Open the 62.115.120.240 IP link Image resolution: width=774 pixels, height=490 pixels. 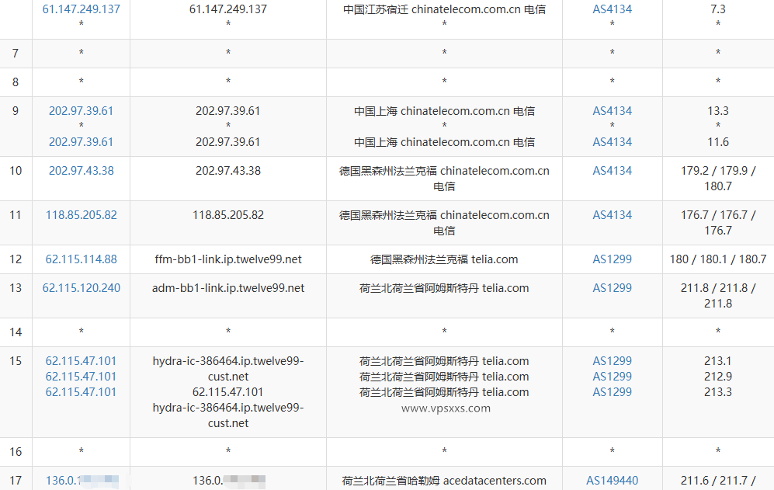point(81,288)
